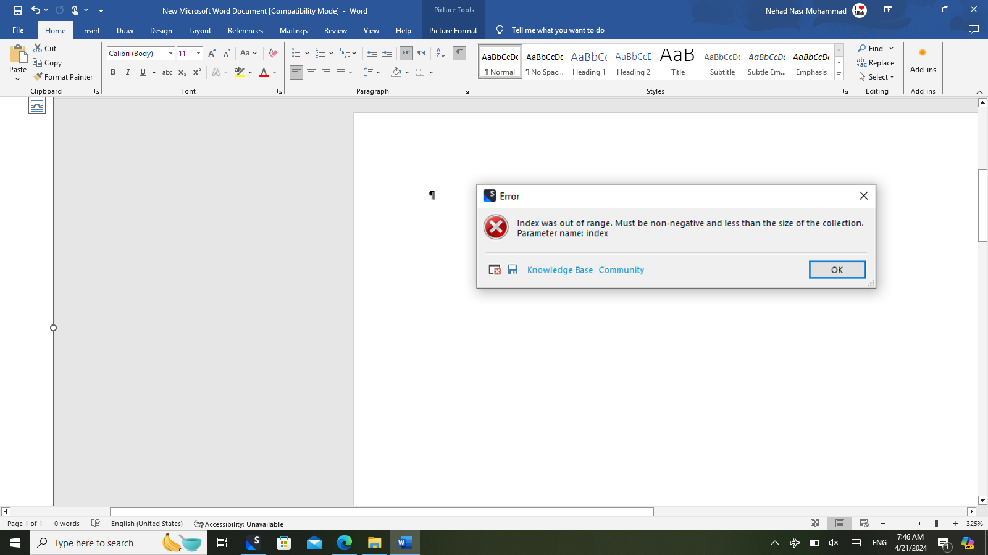The image size is (988, 555).
Task: Copy the error details using the dialog icon
Action: click(495, 269)
